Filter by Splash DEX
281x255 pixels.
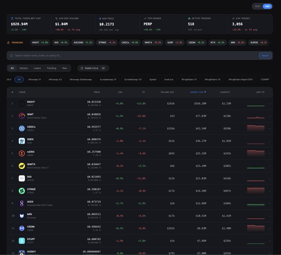[x=153, y=80]
